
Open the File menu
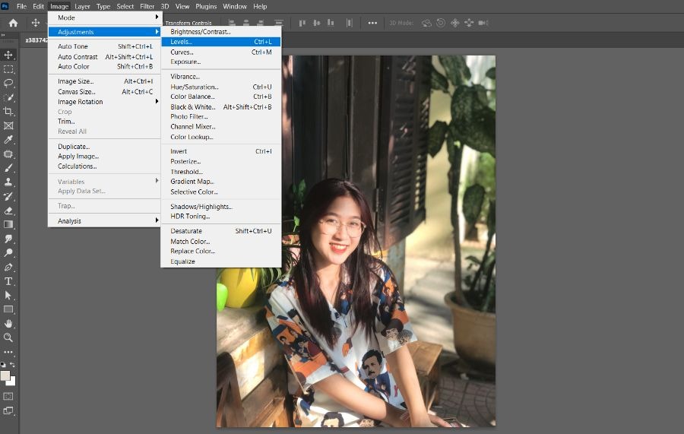[x=21, y=6]
